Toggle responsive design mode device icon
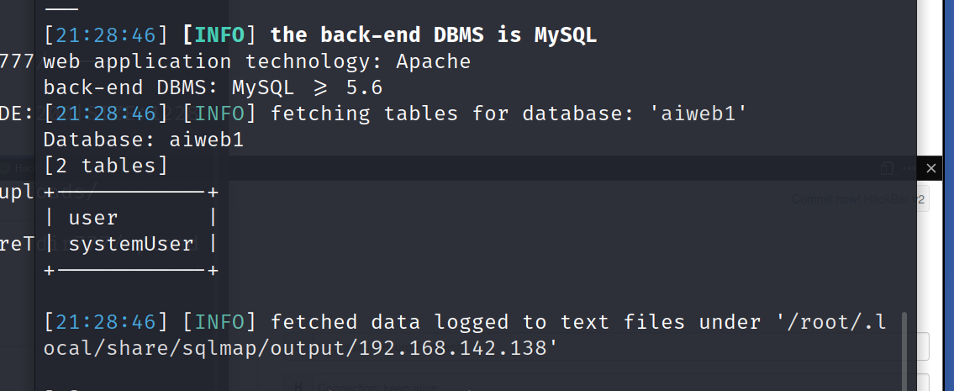The height and width of the screenshot is (391, 954). 887,169
